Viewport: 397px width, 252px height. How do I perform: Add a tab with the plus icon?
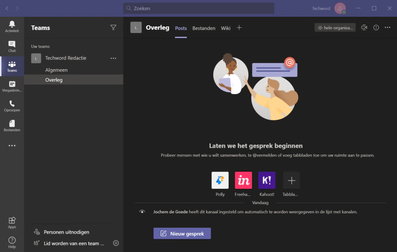(x=239, y=28)
